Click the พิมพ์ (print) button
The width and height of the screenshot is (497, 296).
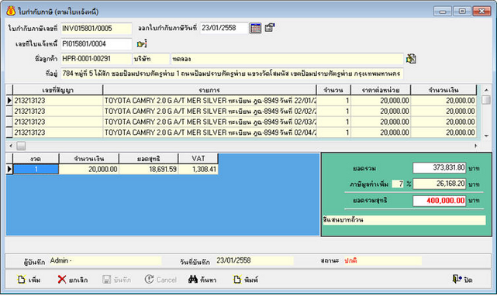(246, 280)
